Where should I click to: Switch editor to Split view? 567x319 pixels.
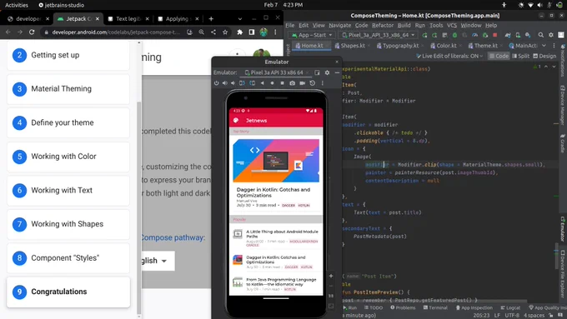pyautogui.click(x=520, y=56)
